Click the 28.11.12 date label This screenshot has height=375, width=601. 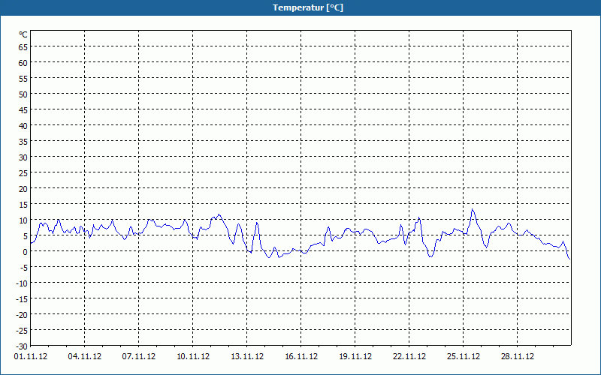point(518,357)
